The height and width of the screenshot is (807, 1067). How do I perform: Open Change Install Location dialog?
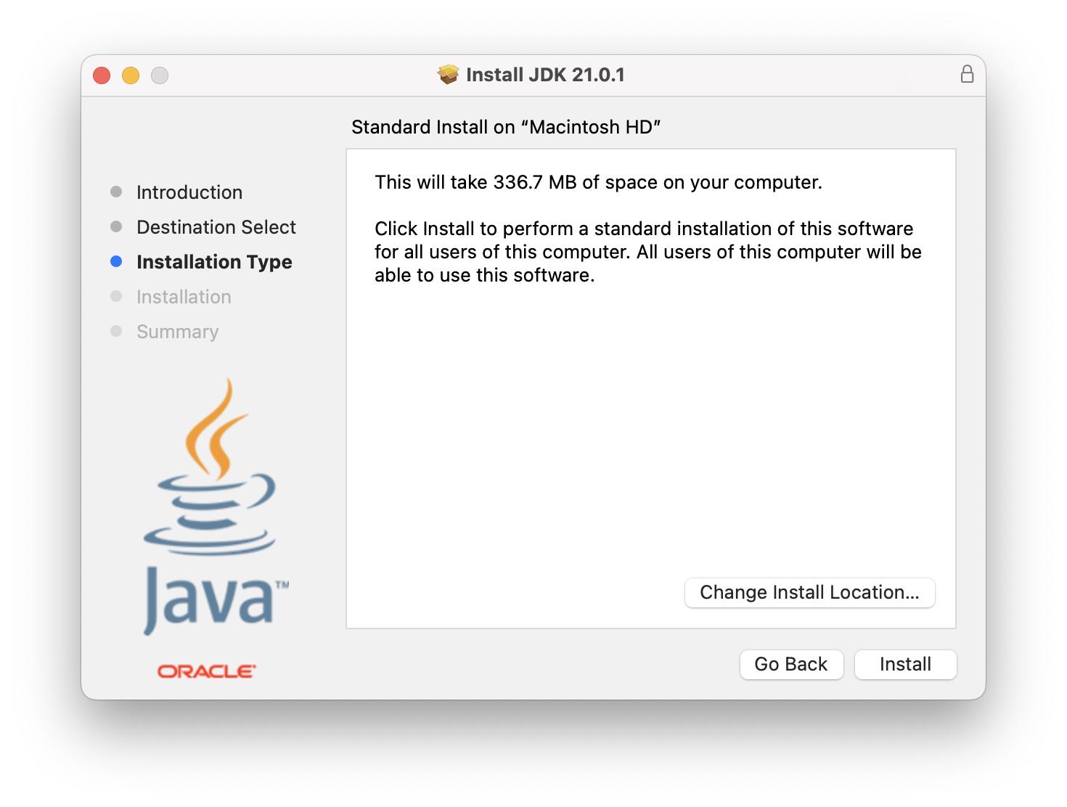pyautogui.click(x=809, y=592)
